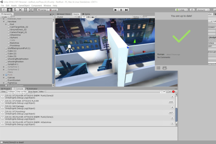
Task: Toggle Clear on Play in Console
Action: click(x=22, y=92)
